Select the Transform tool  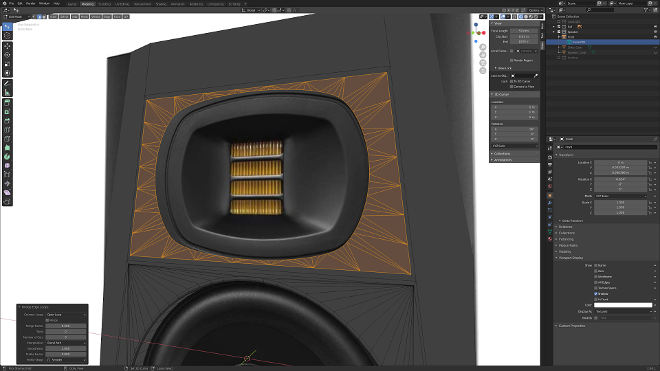tap(7, 74)
